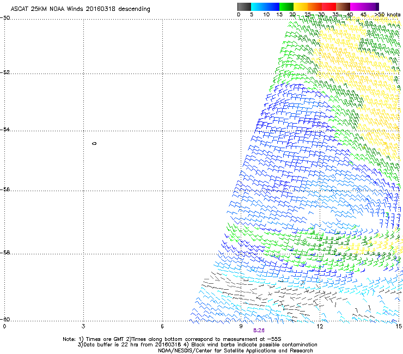Click the brown 35-40 knots legend segment

[x=343, y=7]
